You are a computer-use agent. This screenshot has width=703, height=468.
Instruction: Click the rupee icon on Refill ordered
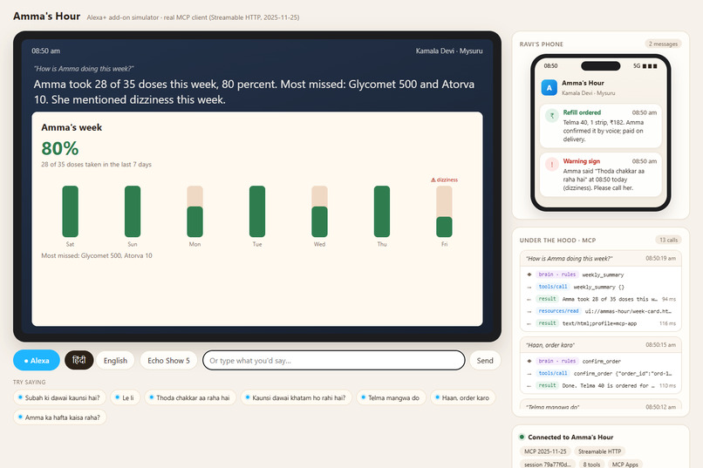(552, 116)
